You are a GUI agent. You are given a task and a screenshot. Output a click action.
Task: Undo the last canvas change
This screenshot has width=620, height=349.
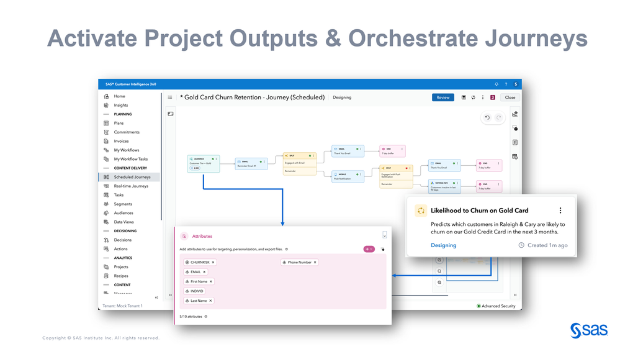(x=488, y=117)
